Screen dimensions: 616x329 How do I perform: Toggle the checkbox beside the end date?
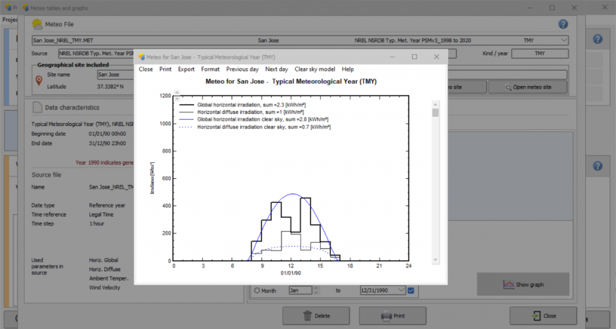coord(411,290)
